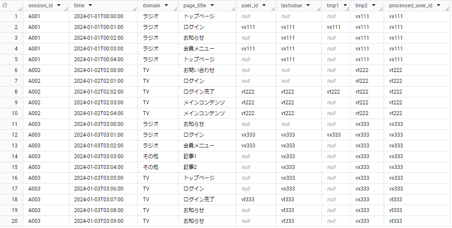Expand the processed_user_id column dropdown arrow

tap(438, 6)
